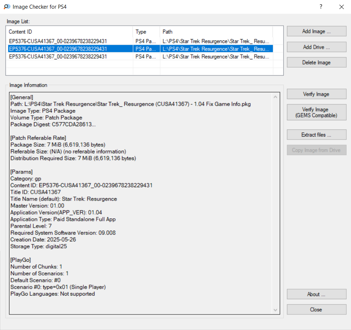
Task: Click the Master Version: 01.00 line
Action: (x=37, y=206)
